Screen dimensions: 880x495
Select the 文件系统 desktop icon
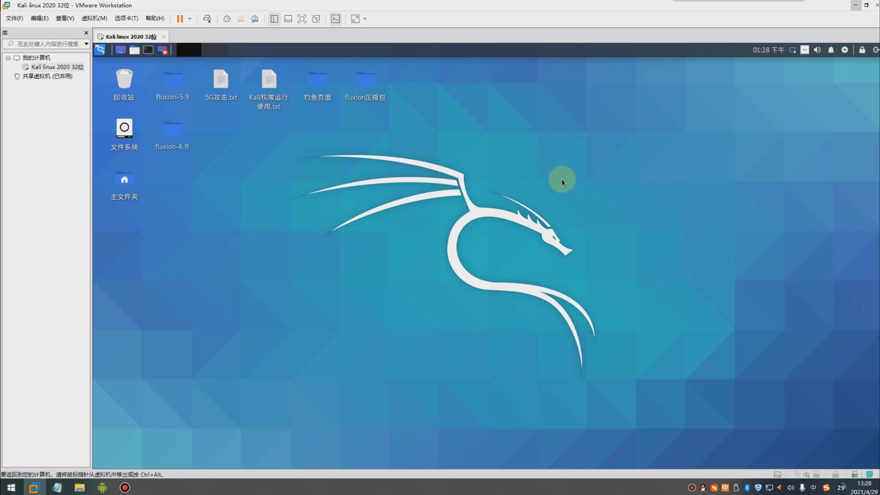[x=124, y=134]
